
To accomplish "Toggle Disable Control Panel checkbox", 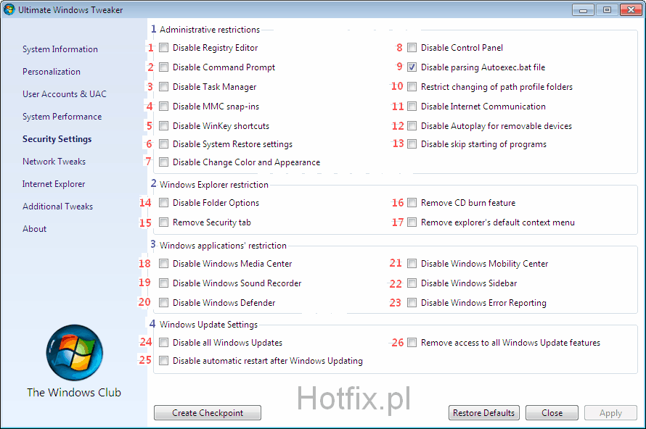I will pos(412,48).
